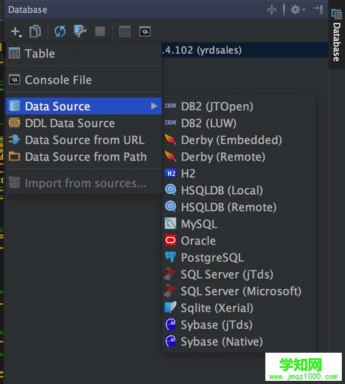The height and width of the screenshot is (384, 345).
Task: Select the Data Source menu entry
Action: 83,106
